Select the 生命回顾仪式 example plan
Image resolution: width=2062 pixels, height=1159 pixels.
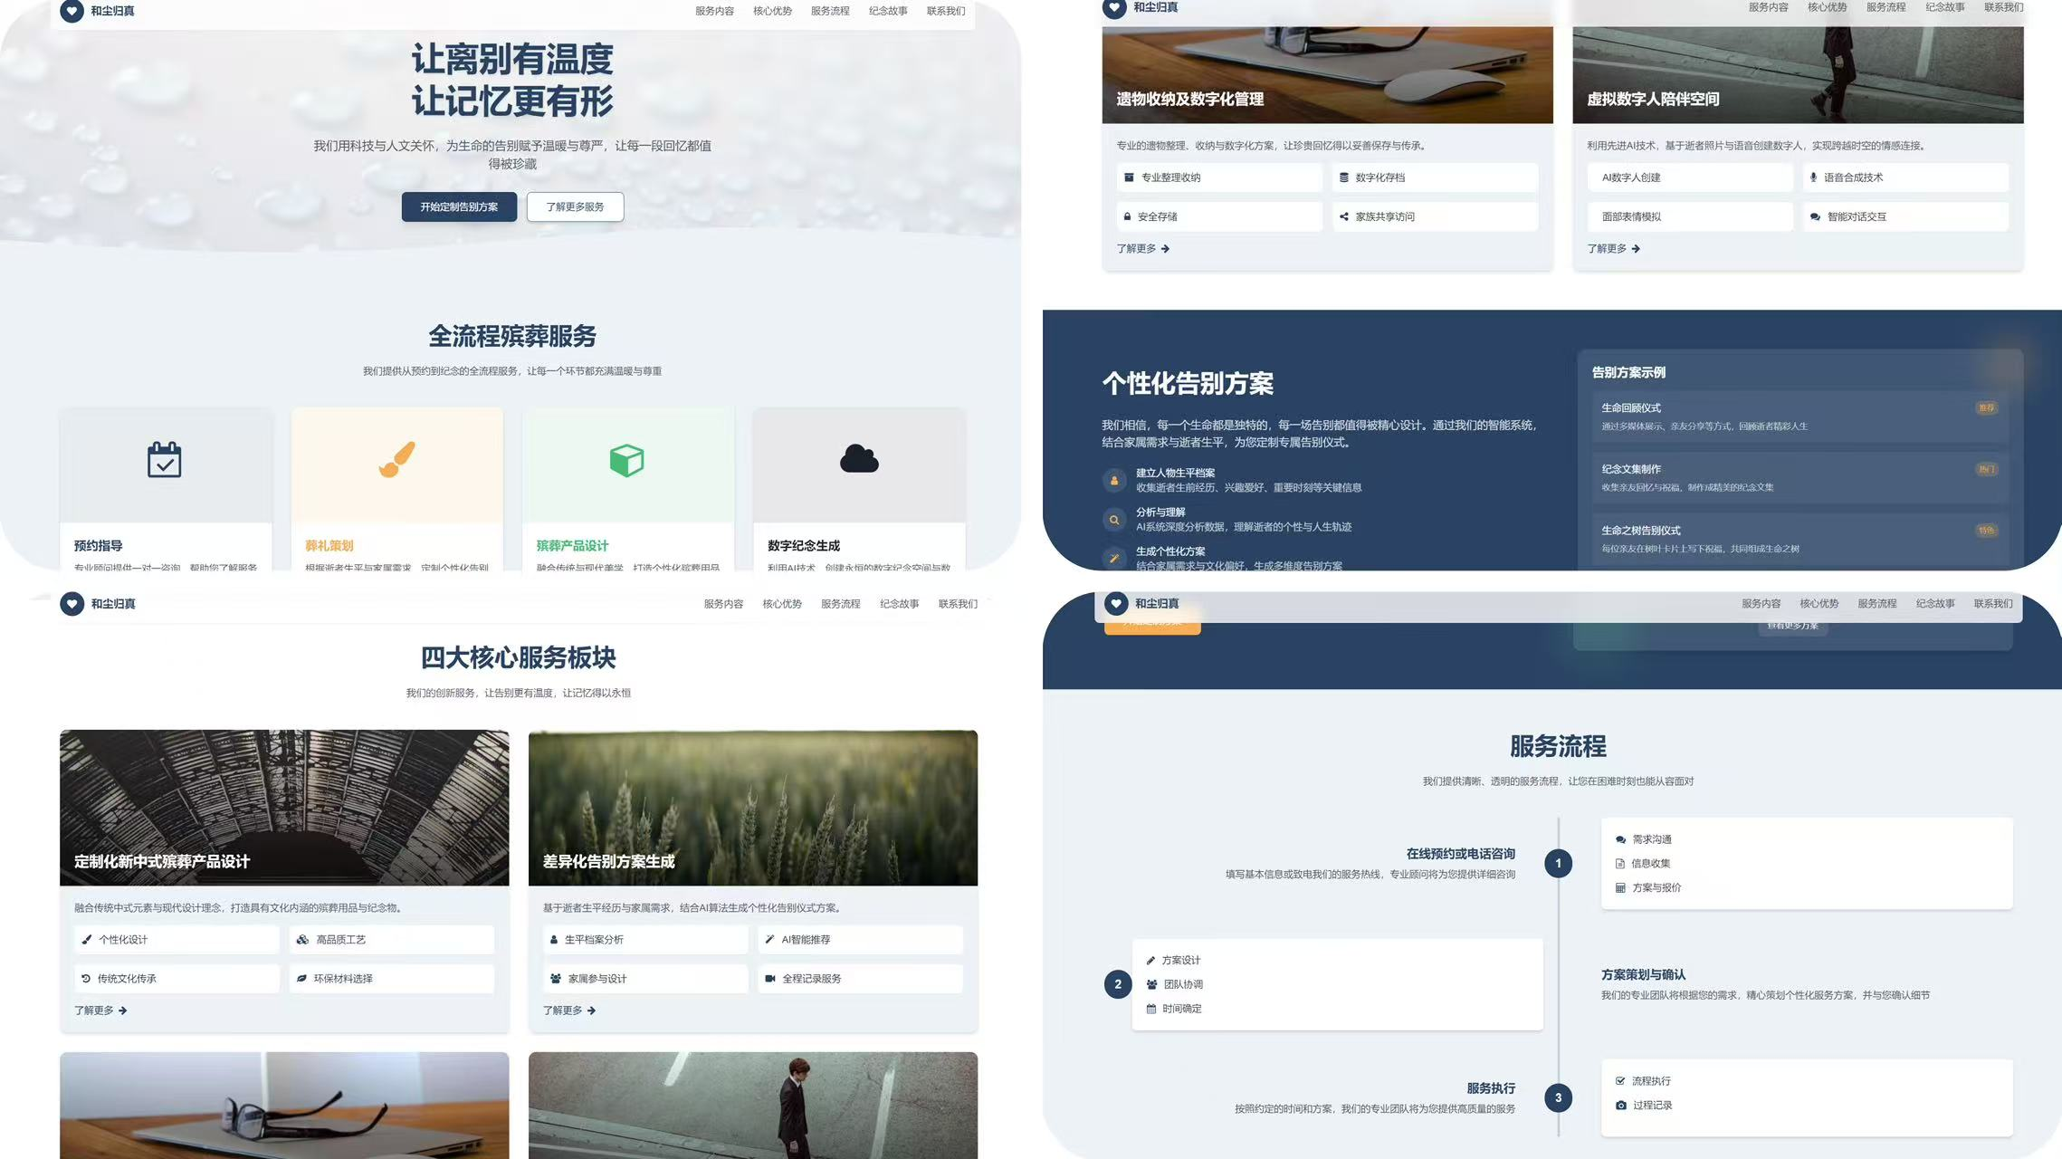(x=1800, y=417)
